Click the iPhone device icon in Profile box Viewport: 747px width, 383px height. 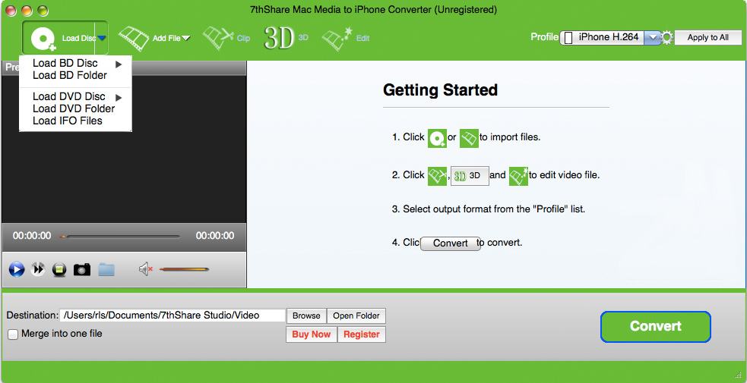[568, 38]
